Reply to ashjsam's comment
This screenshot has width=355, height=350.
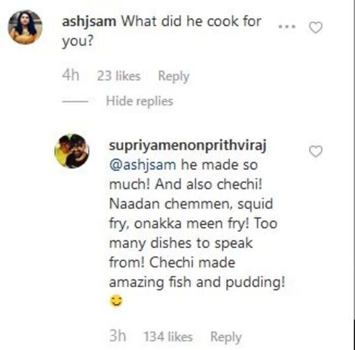pos(173,76)
